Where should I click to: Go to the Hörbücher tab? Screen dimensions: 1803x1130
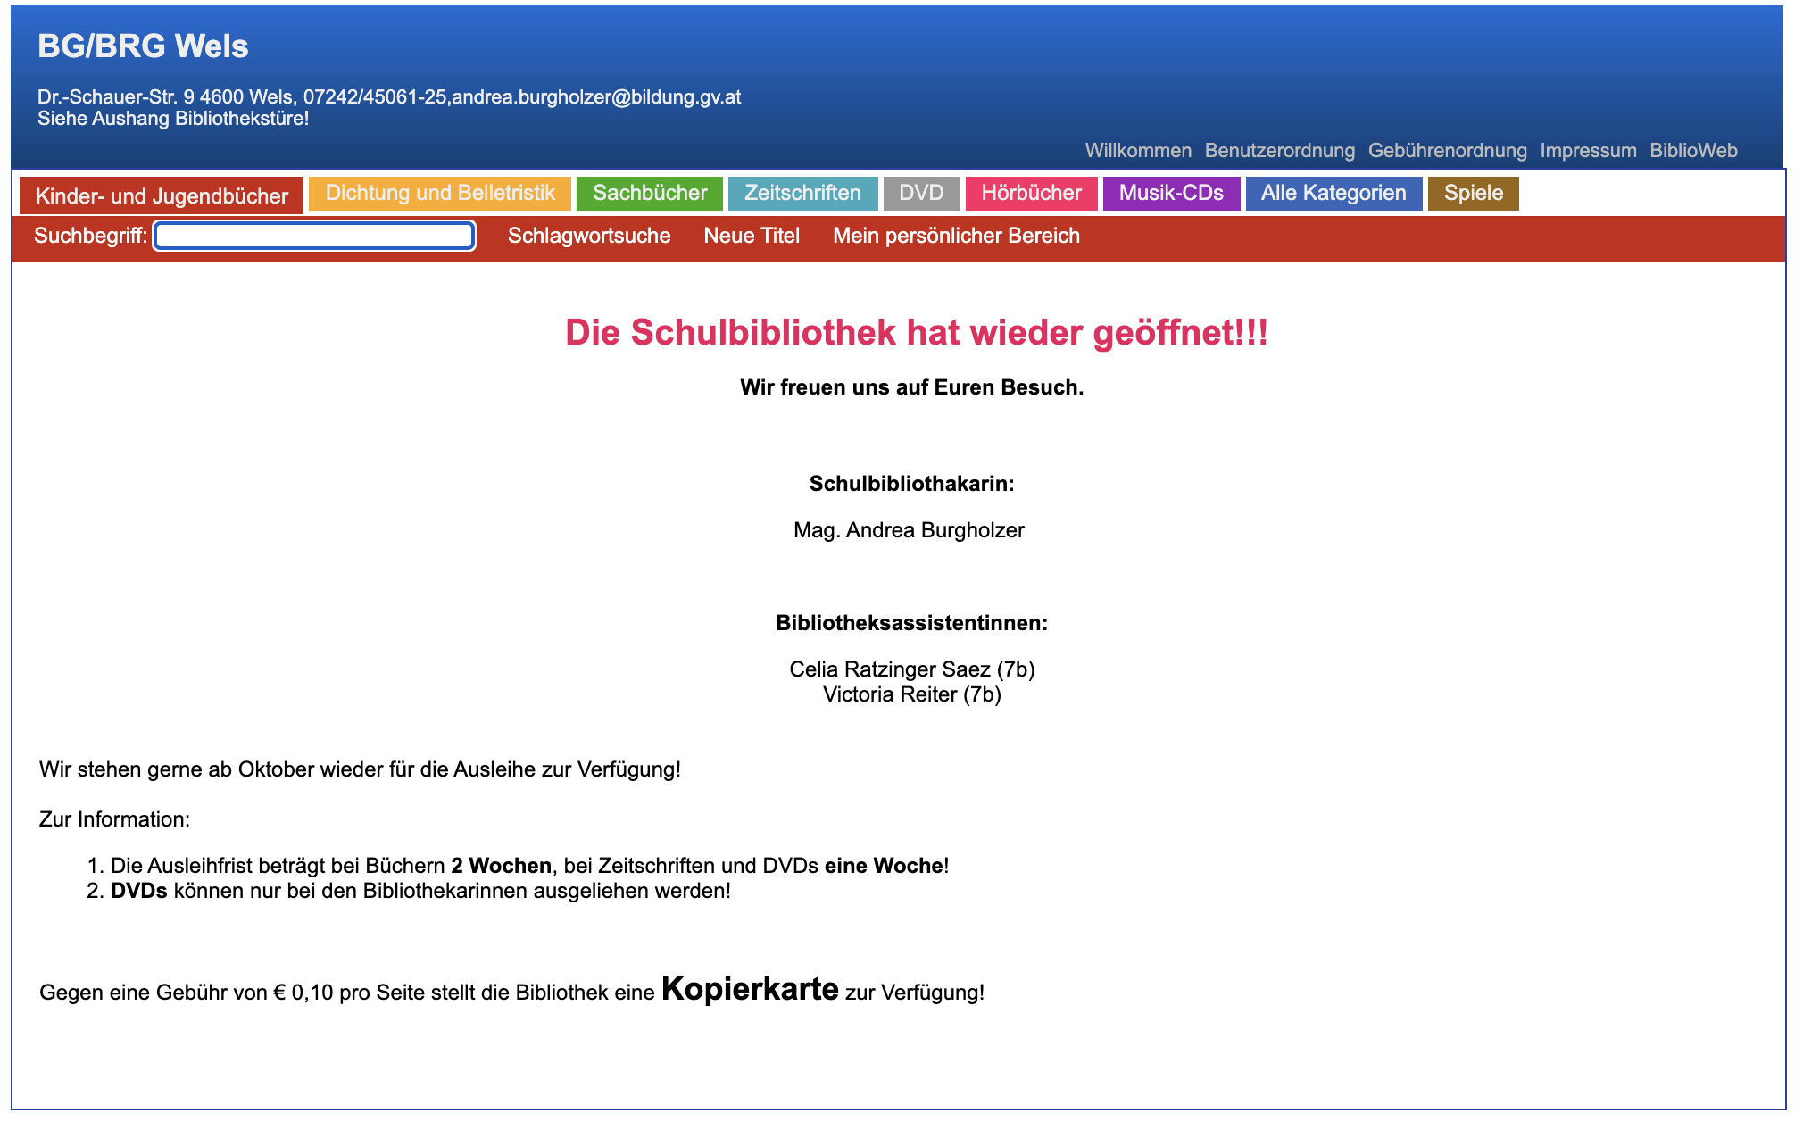click(1031, 193)
